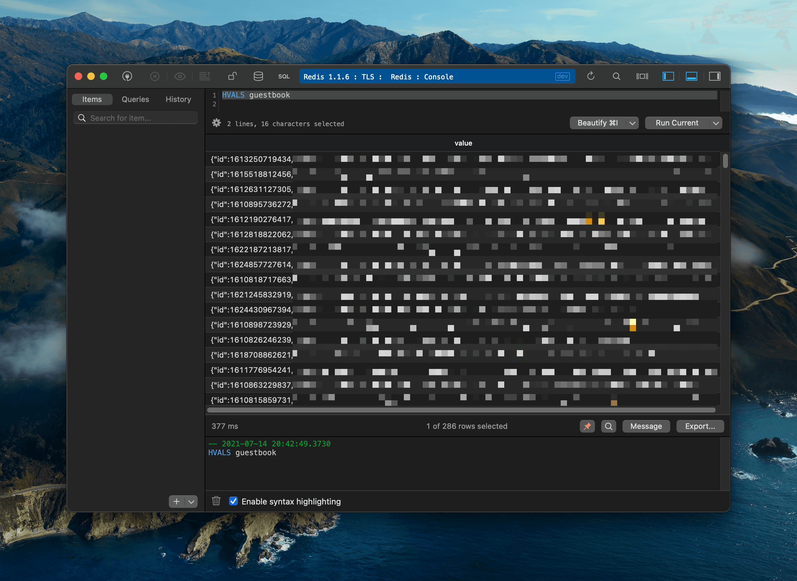Open the SQL editor button

coord(284,76)
